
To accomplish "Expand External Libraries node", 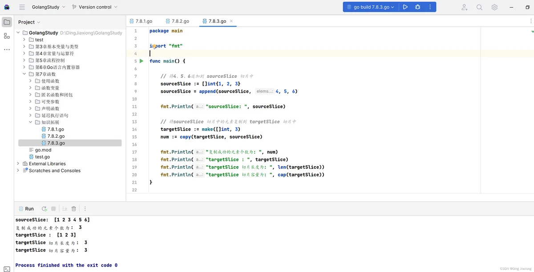I will 18,164.
